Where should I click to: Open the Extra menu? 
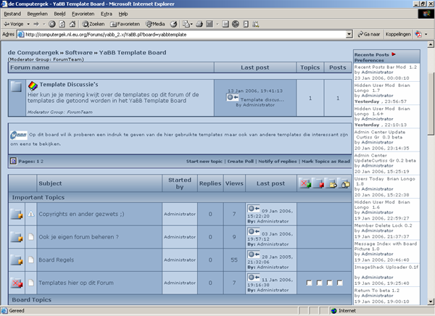point(107,14)
